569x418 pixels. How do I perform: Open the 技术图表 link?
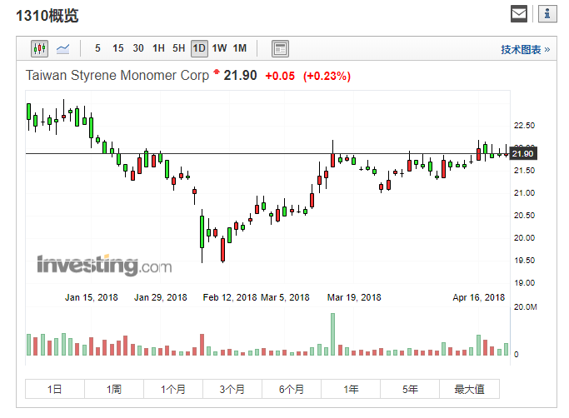526,50
